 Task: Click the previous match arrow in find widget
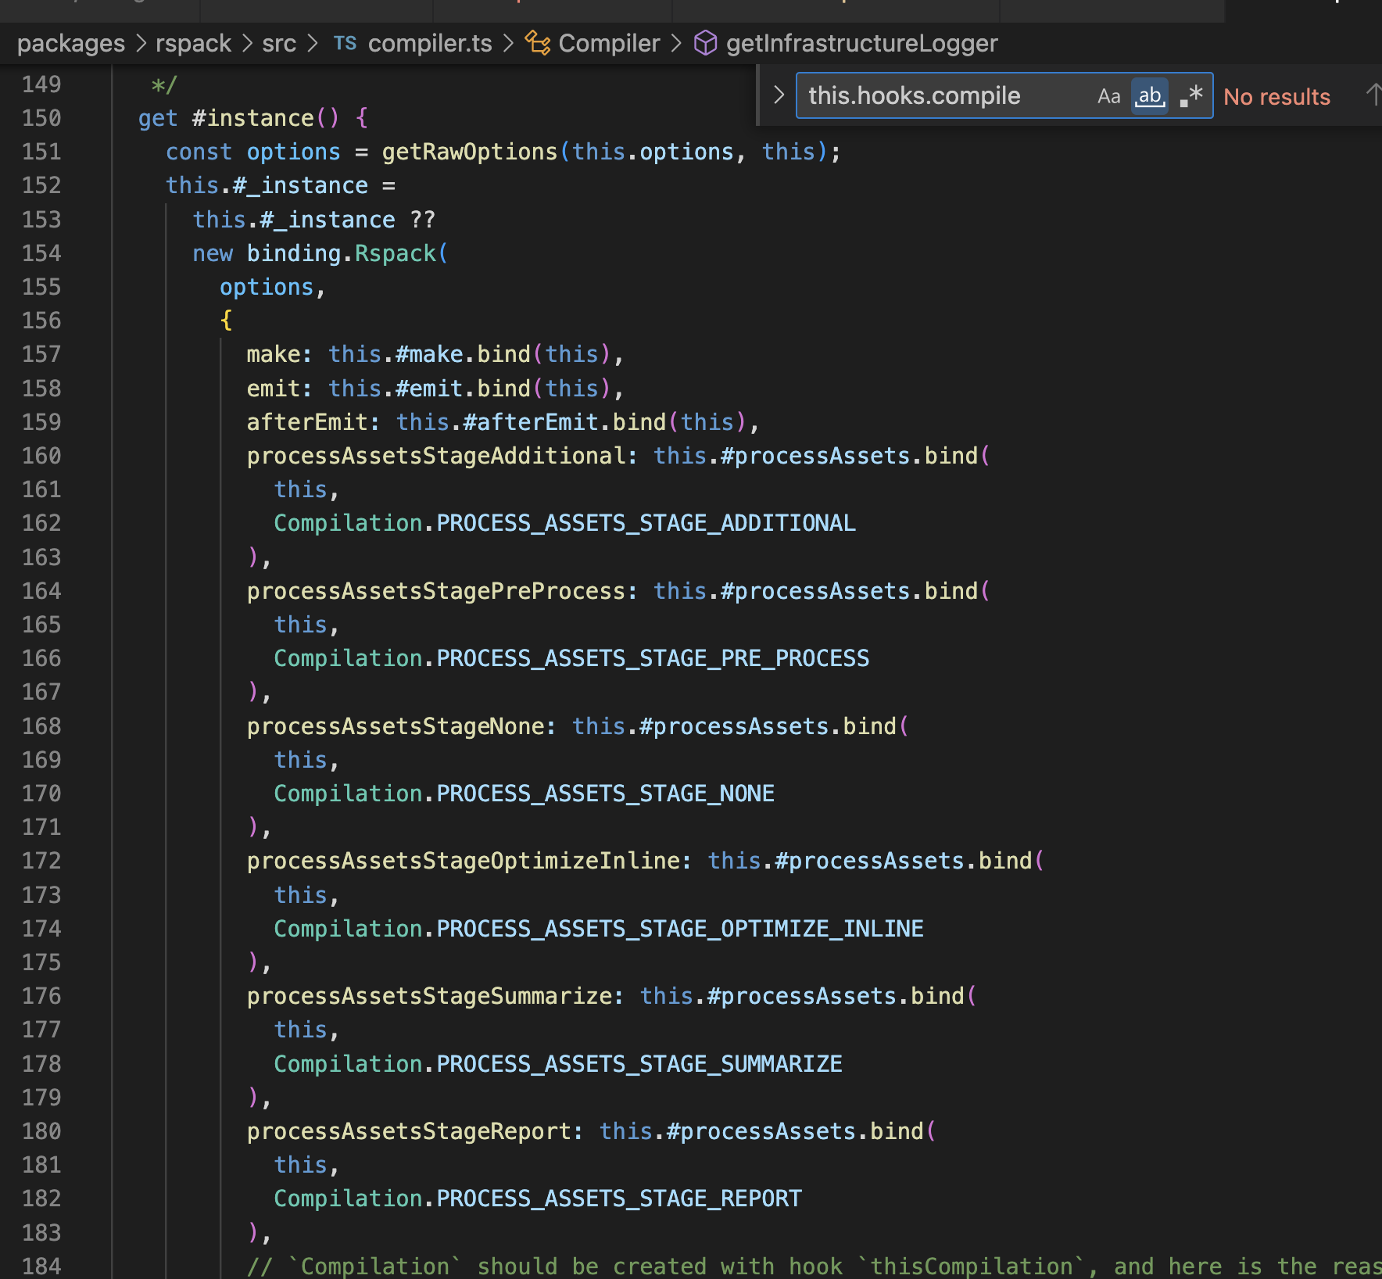(1373, 95)
